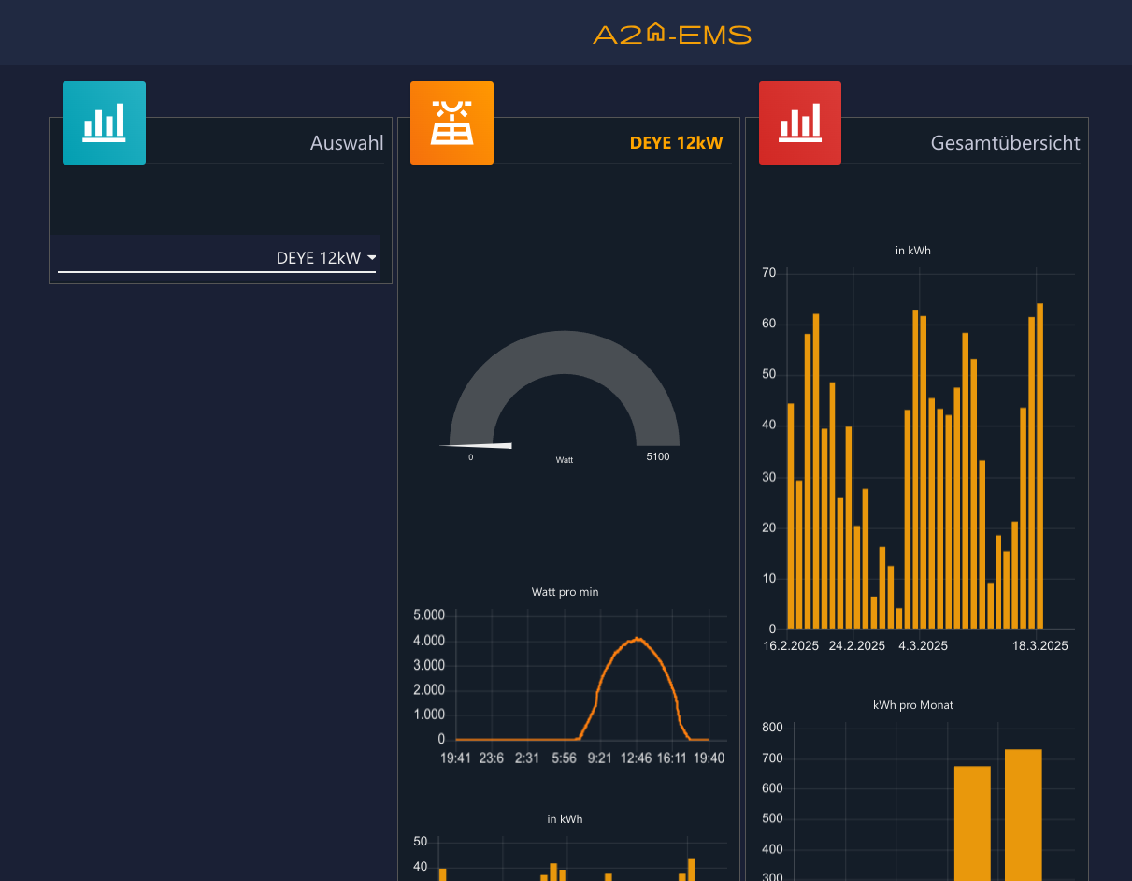Screen dimensions: 1132x881
Task: Click the 600 axis label in monthly chart
Action: tap(773, 788)
